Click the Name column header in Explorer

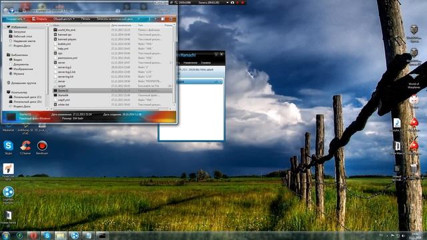point(81,25)
